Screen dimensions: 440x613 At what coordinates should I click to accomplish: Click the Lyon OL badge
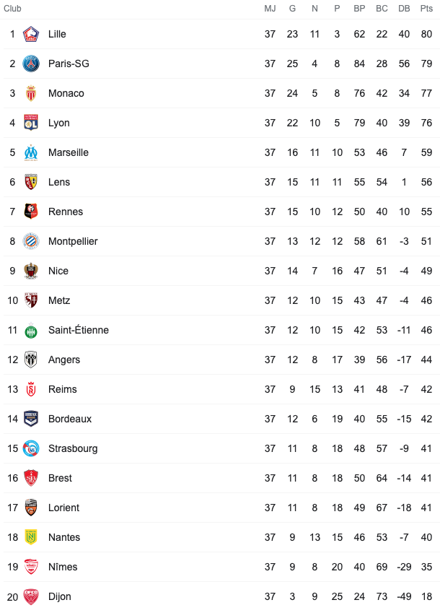pyautogui.click(x=31, y=123)
